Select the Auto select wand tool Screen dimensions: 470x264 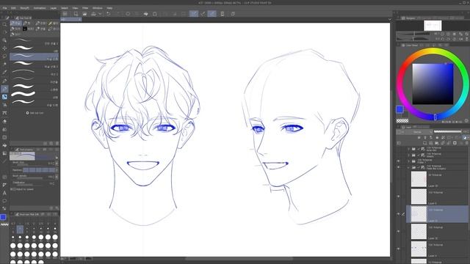(4, 64)
